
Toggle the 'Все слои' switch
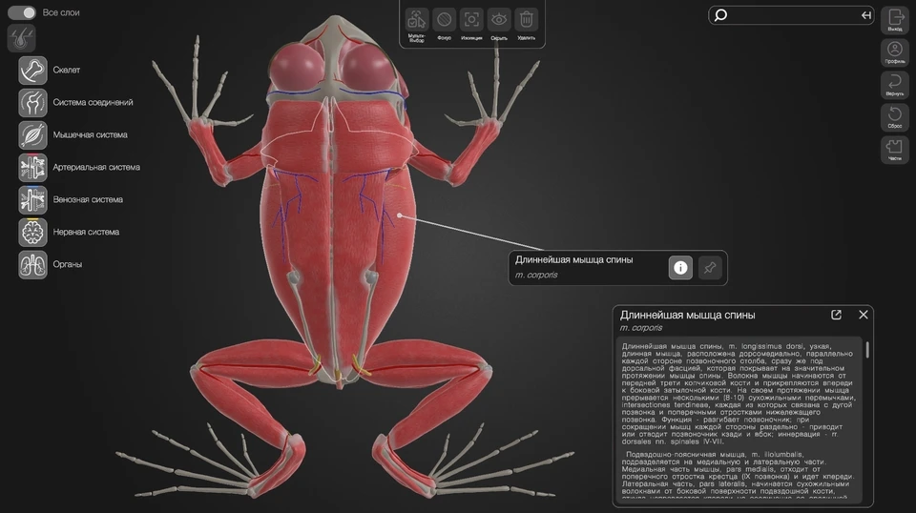pyautogui.click(x=22, y=12)
